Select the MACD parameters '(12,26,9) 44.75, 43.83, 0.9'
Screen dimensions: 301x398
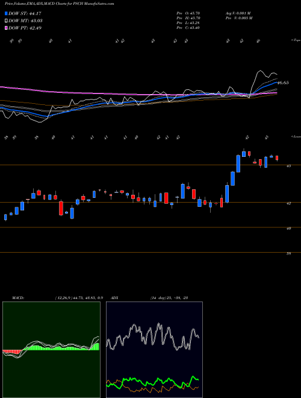[x=79, y=298]
